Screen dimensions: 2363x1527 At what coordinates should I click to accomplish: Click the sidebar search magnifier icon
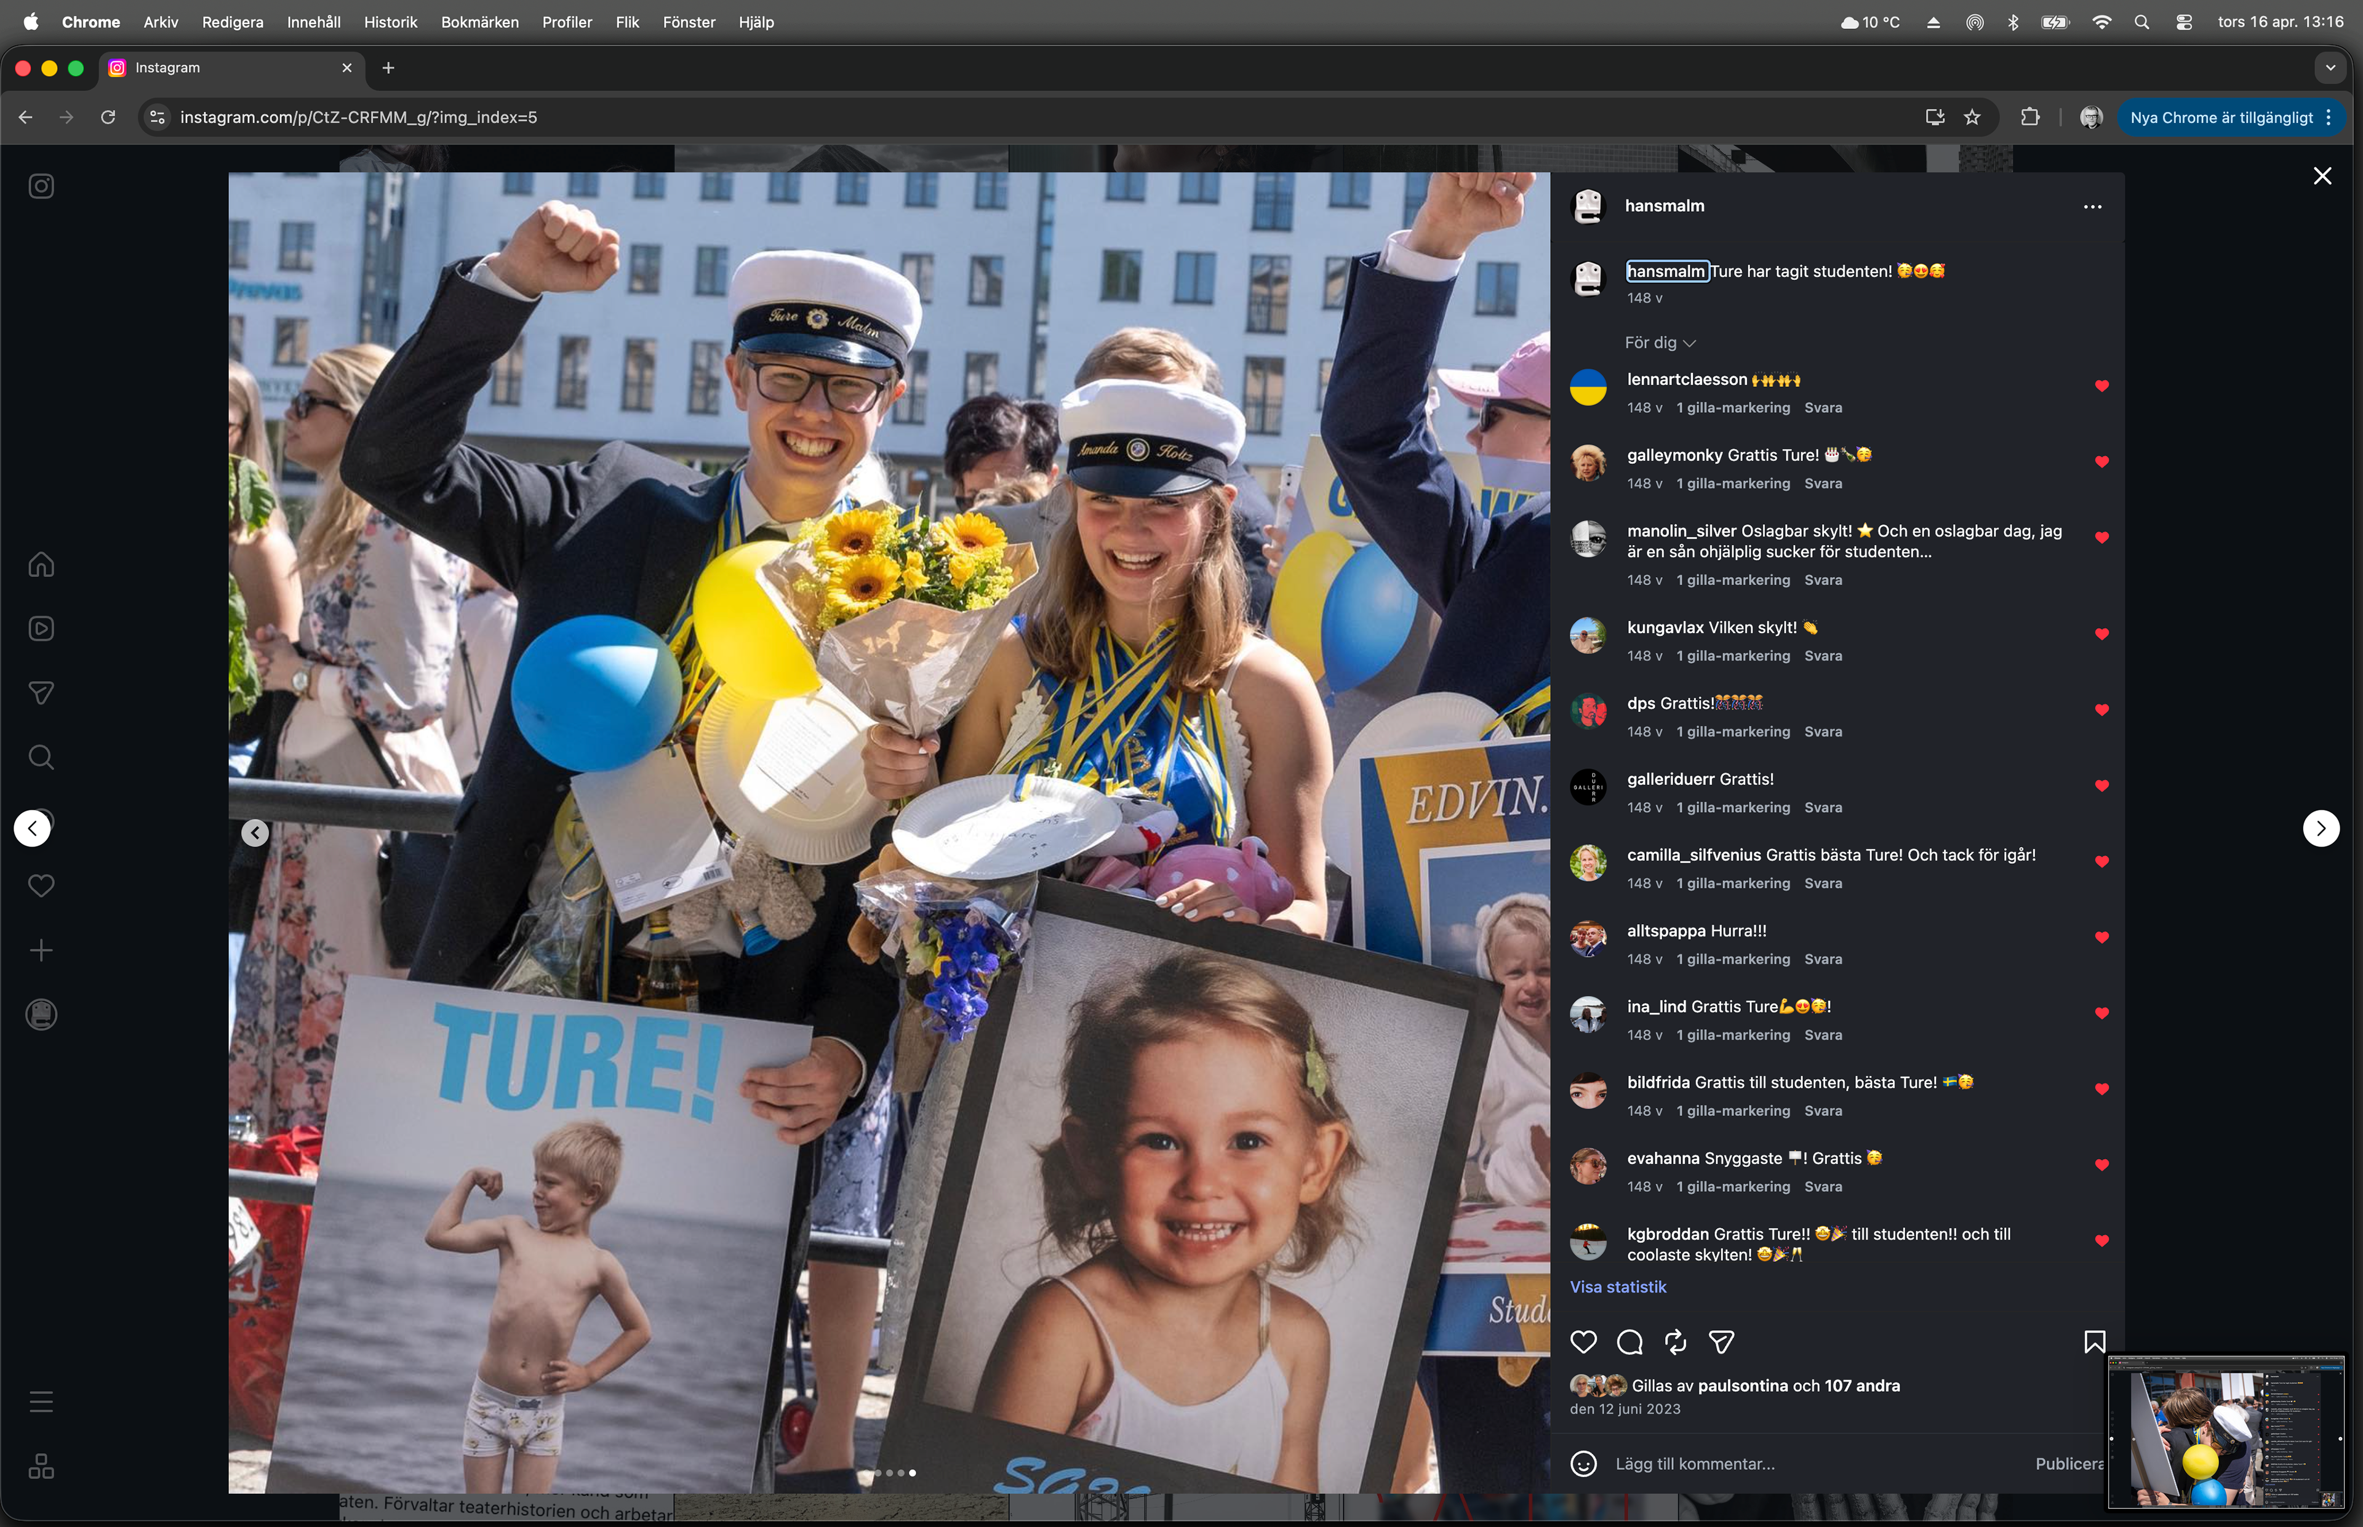[41, 757]
